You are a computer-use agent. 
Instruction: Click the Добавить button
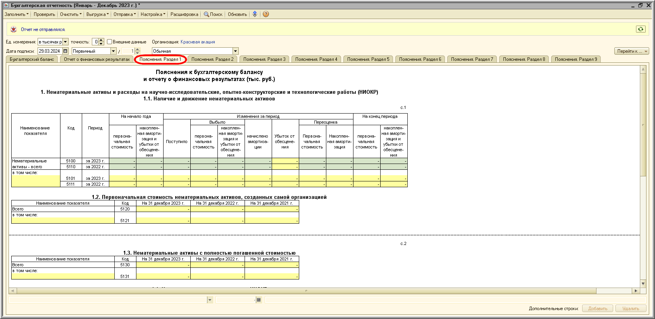(598, 309)
